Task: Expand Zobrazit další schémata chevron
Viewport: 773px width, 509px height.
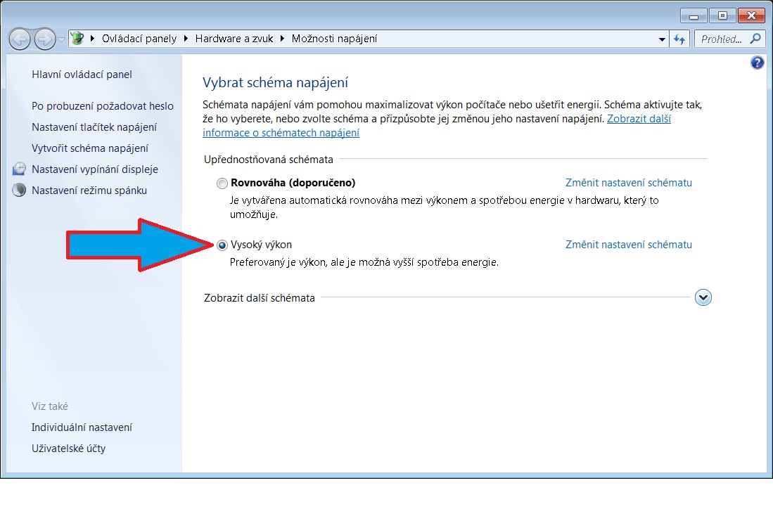Action: tap(703, 297)
